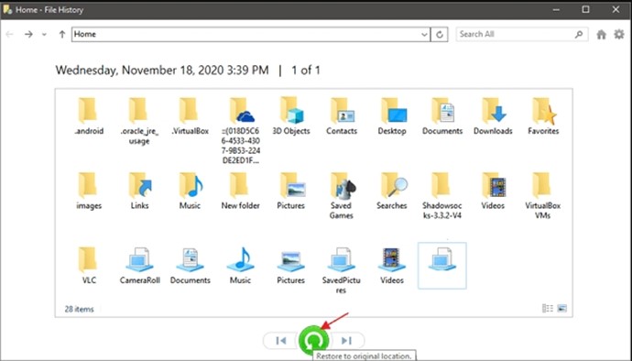This screenshot has height=361, width=632.
Task: Navigate forward with the arrow button
Action: coord(28,34)
